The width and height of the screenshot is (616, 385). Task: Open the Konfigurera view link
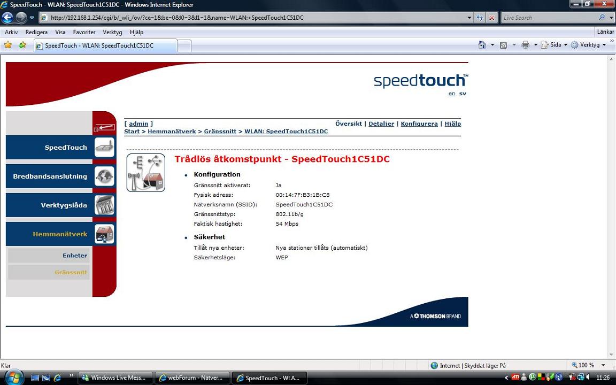pyautogui.click(x=419, y=124)
